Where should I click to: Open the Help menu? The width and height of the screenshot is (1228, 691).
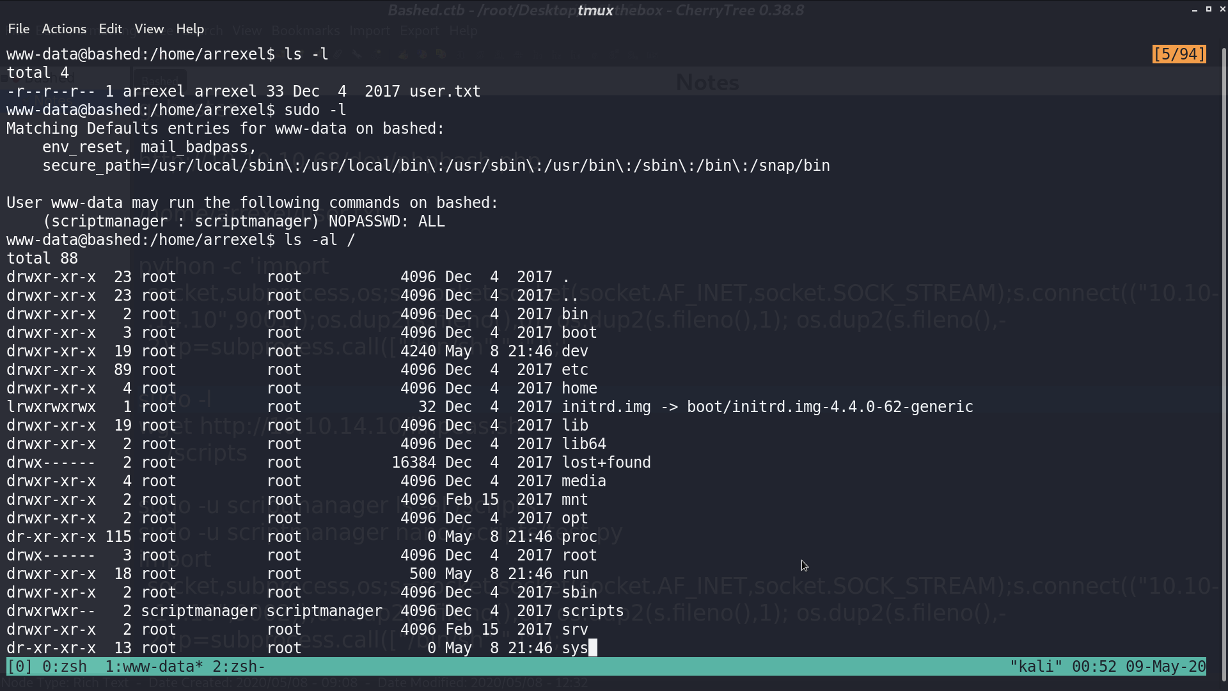pyautogui.click(x=190, y=29)
